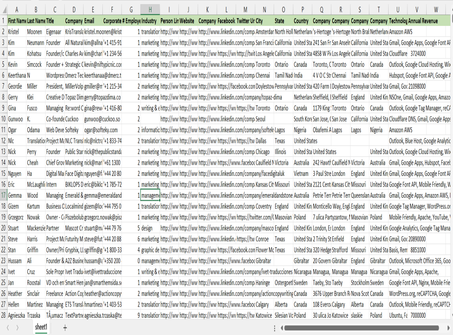Click the 'City' header cell
453x335 pixels.
(x=265, y=21)
